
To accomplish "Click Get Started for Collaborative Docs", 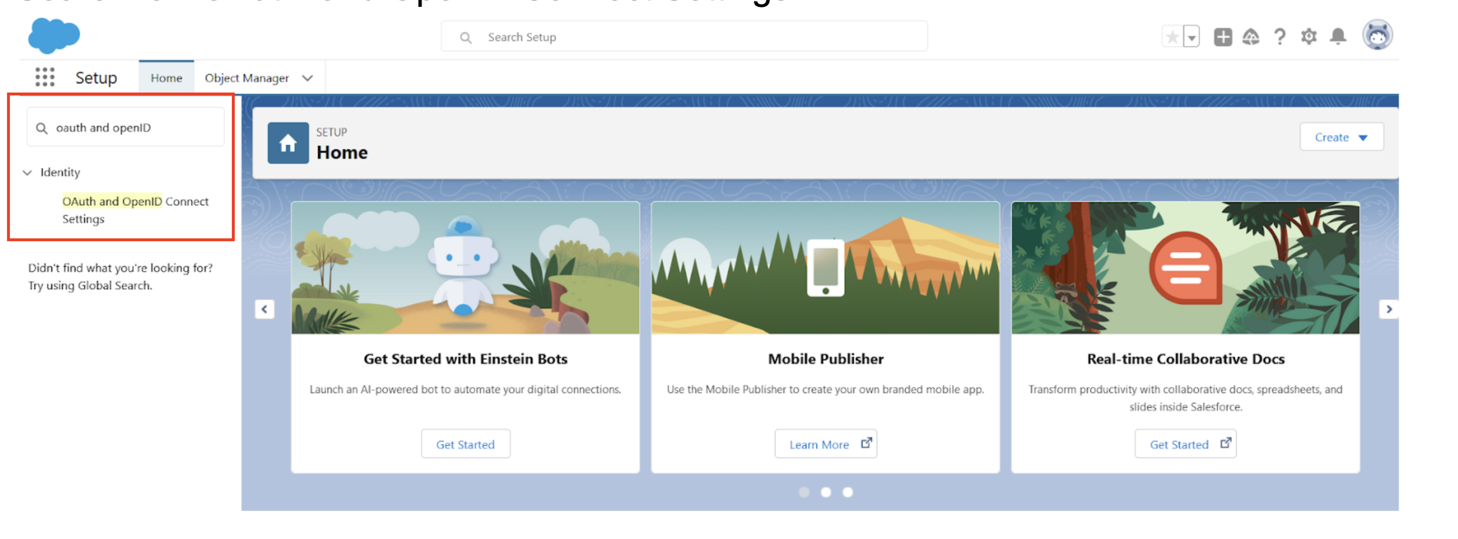I will point(1185,444).
